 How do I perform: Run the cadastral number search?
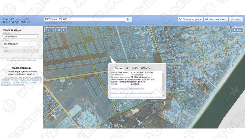pyautogui.click(x=128, y=19)
